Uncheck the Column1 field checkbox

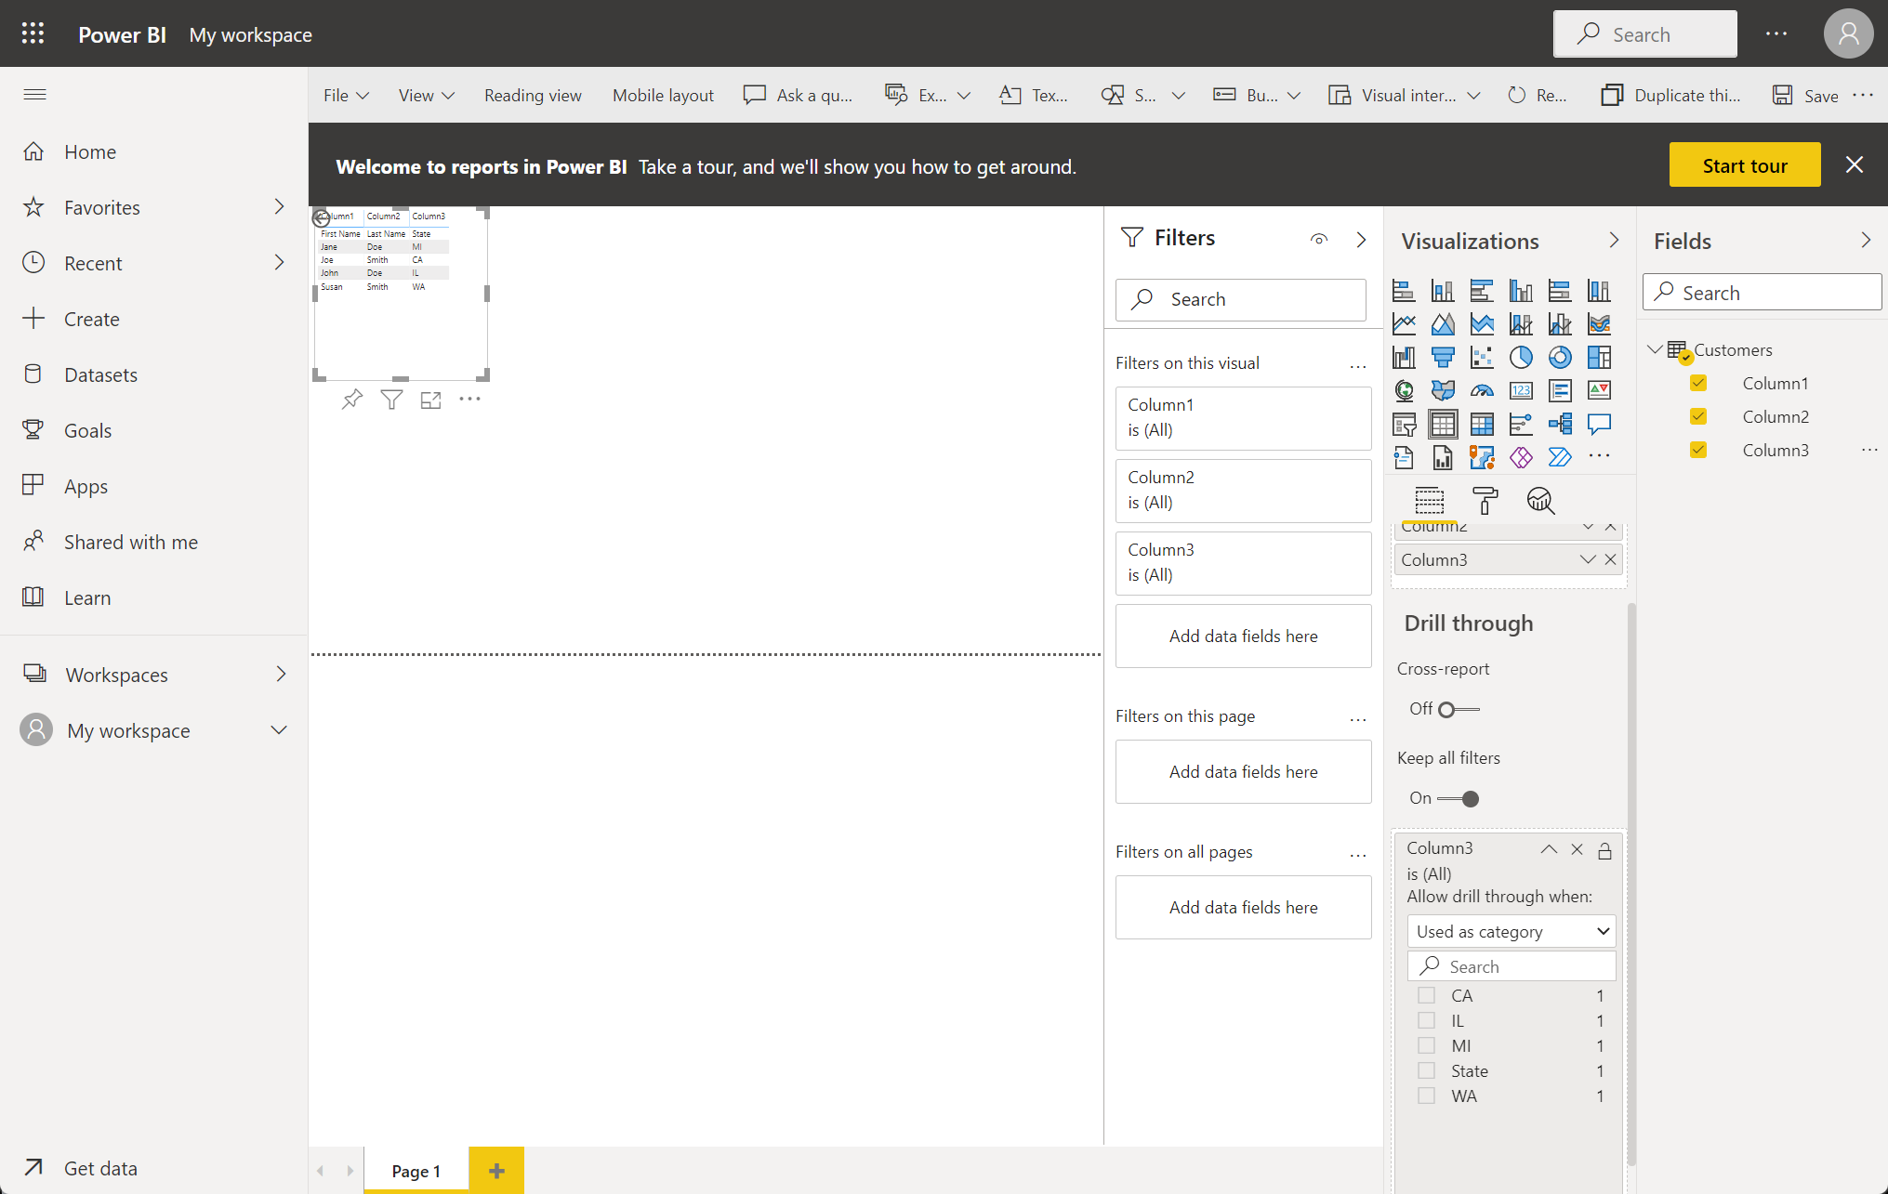click(x=1698, y=383)
